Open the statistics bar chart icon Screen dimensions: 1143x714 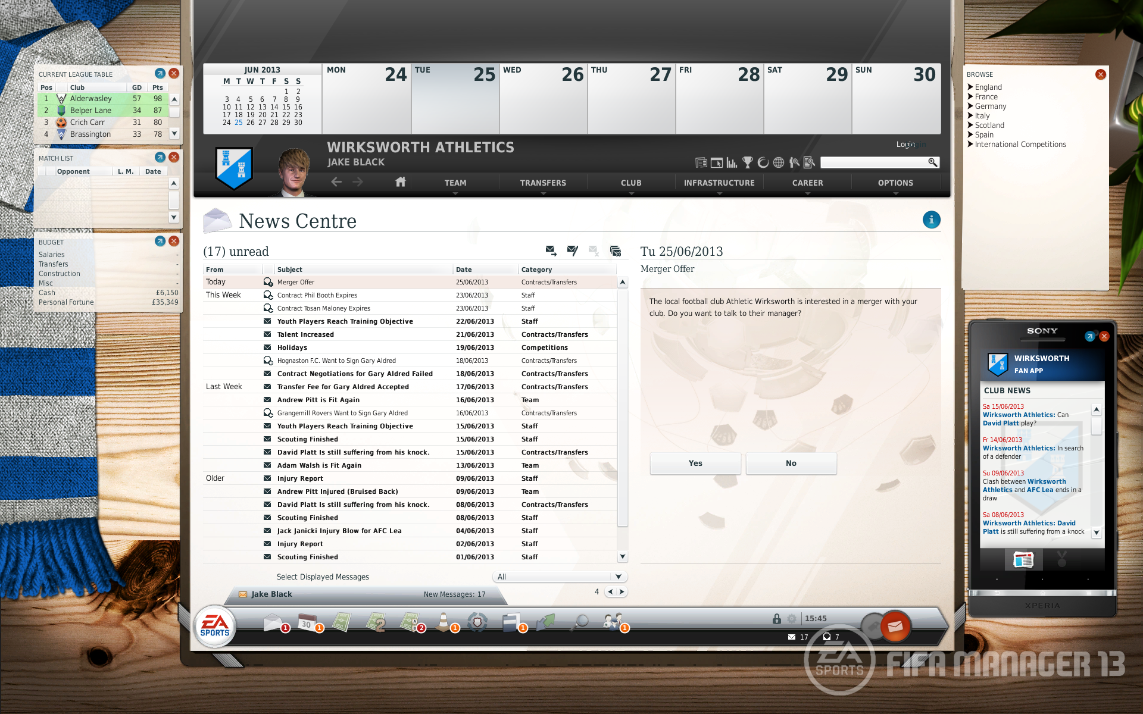(732, 162)
